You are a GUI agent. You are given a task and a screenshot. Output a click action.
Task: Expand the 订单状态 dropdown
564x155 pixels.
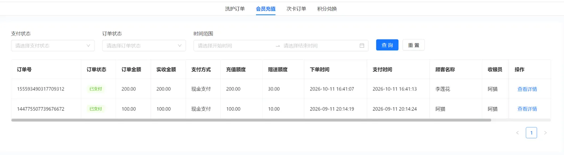[144, 45]
